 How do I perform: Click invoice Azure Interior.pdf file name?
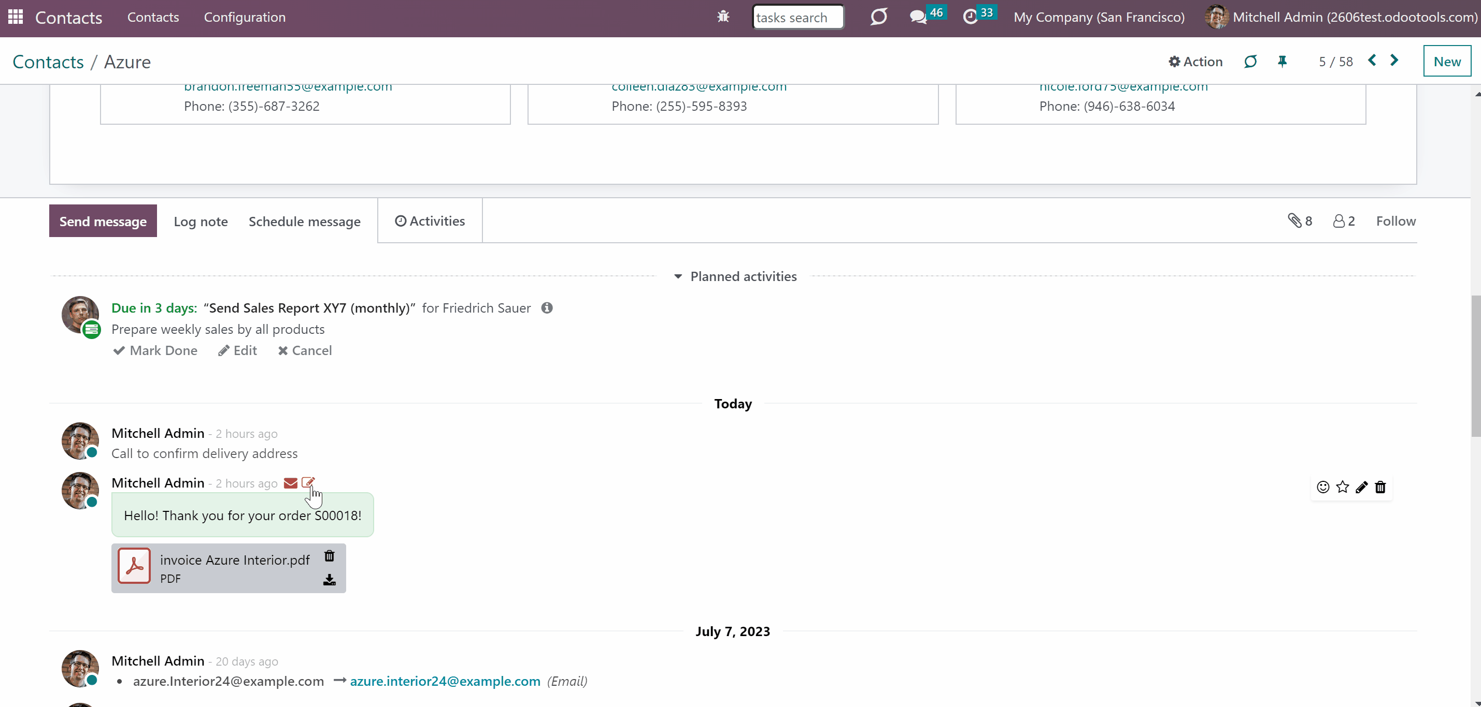coord(235,560)
